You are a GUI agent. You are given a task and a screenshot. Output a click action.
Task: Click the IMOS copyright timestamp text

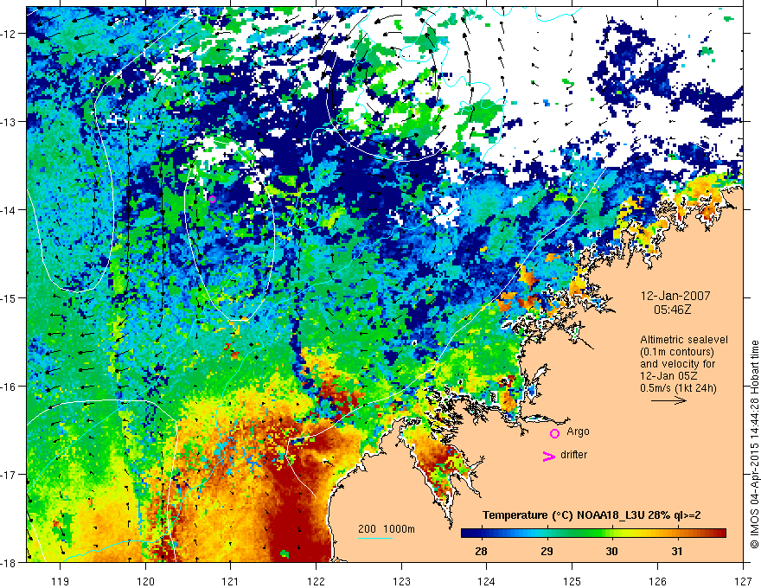tap(754, 444)
